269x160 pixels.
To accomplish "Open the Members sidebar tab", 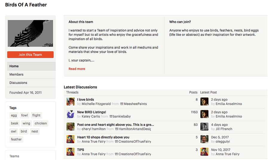I will [x=16, y=74].
